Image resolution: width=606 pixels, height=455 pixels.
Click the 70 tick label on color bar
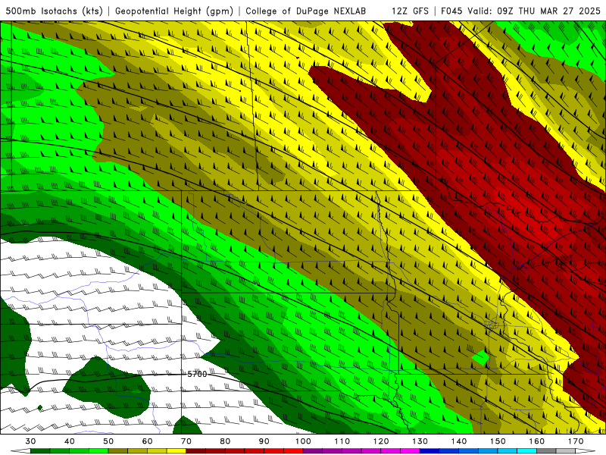[x=186, y=441]
